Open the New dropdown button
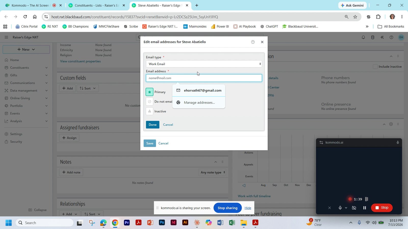Screen dimensions: 408x229 click(26, 49)
